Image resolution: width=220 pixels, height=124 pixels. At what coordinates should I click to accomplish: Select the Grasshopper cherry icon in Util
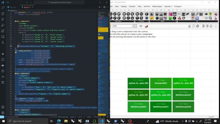[179, 18]
